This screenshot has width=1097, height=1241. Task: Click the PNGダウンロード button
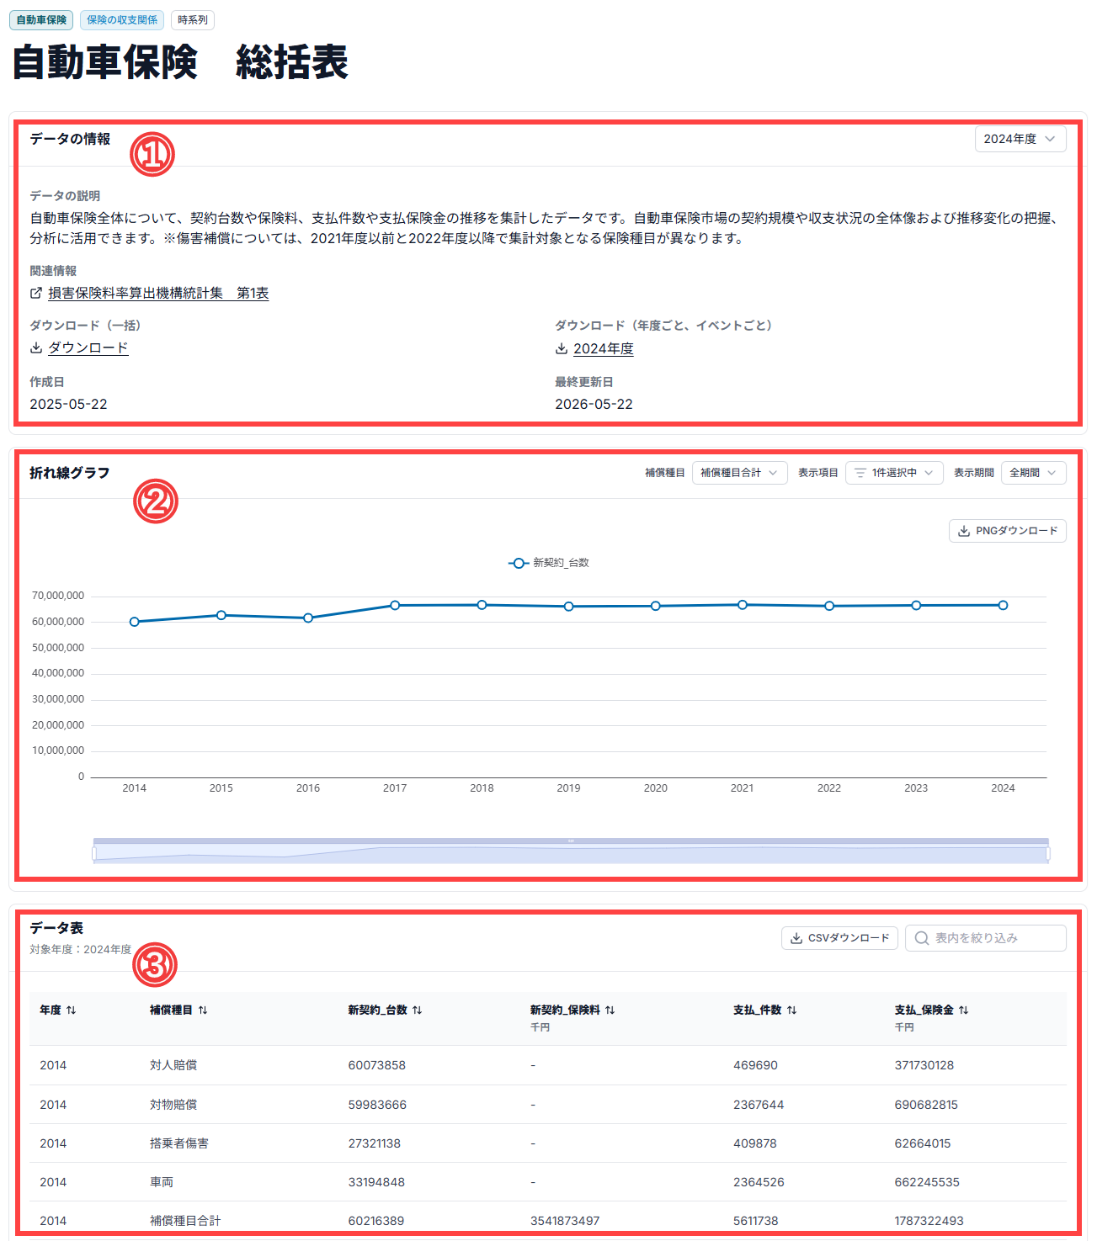point(1008,531)
